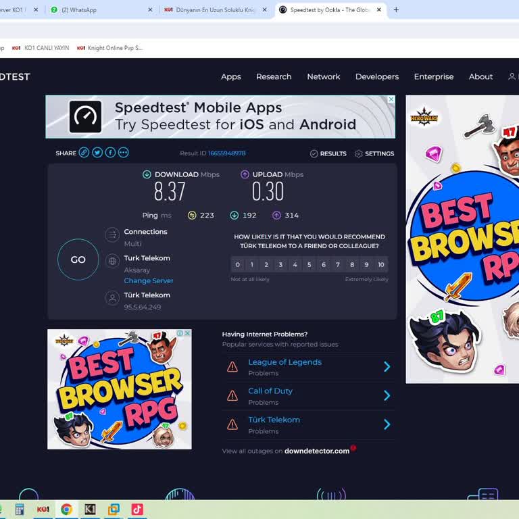Close the small Best Browser RPG ad
The width and height of the screenshot is (519, 519).
[x=187, y=333]
